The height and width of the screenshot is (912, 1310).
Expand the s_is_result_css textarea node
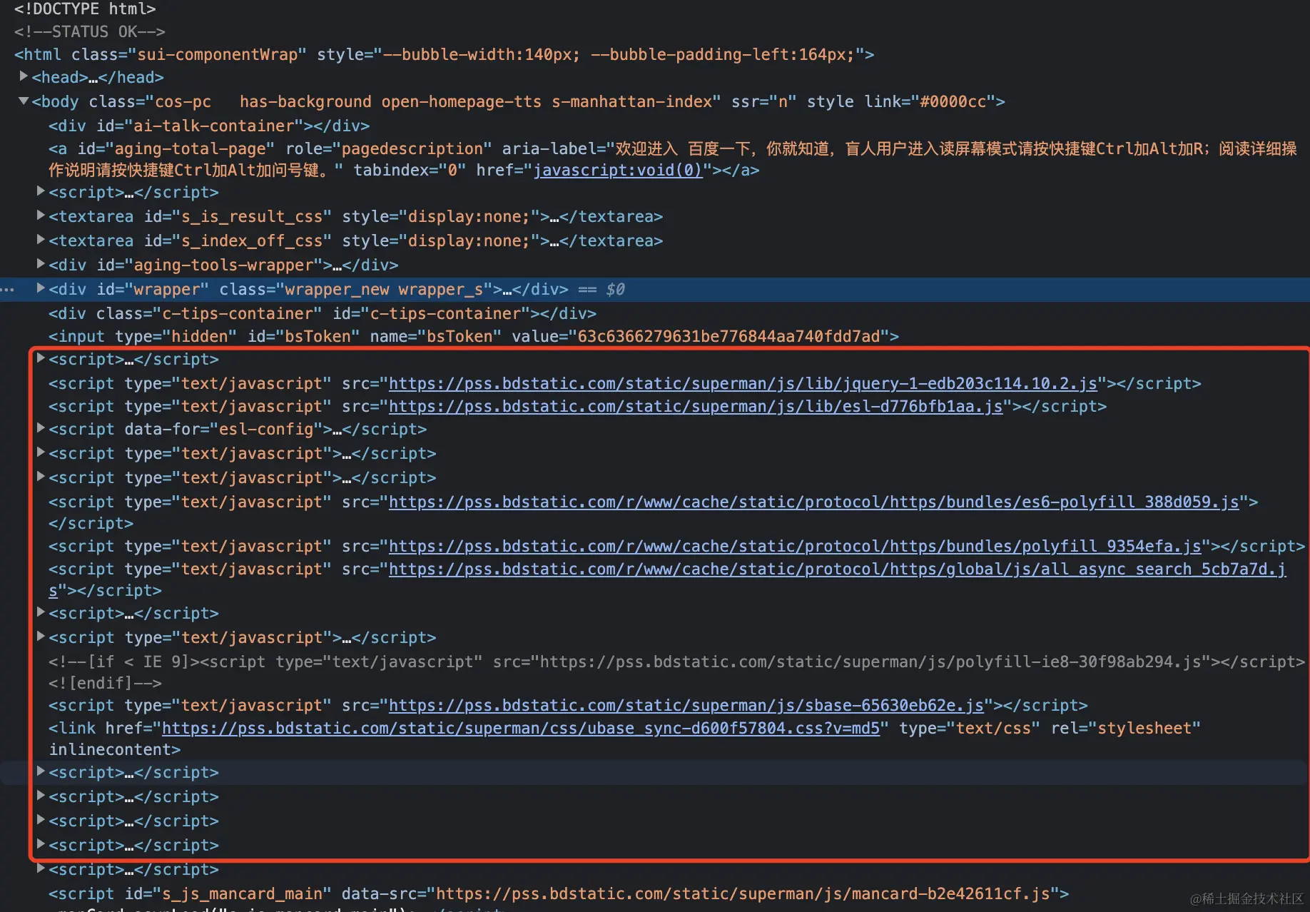click(x=41, y=216)
